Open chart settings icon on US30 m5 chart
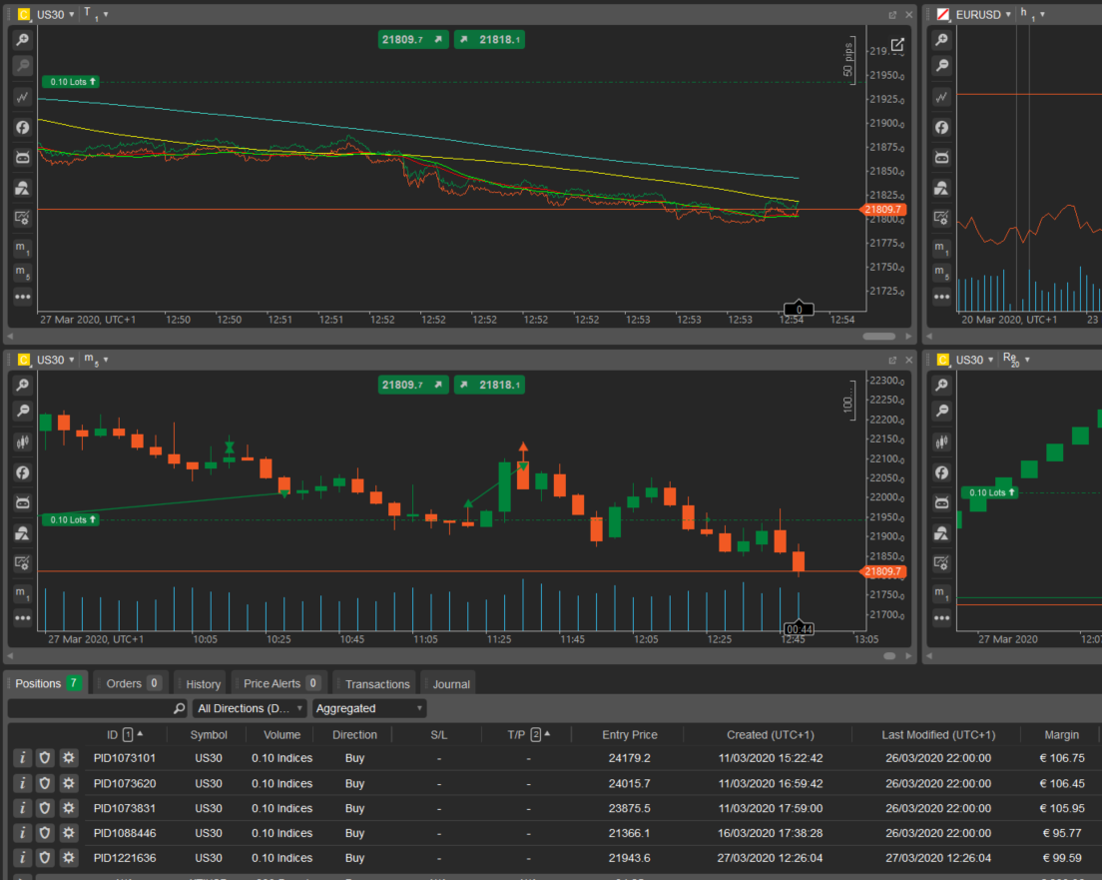This screenshot has height=880, width=1102. pyautogui.click(x=23, y=563)
